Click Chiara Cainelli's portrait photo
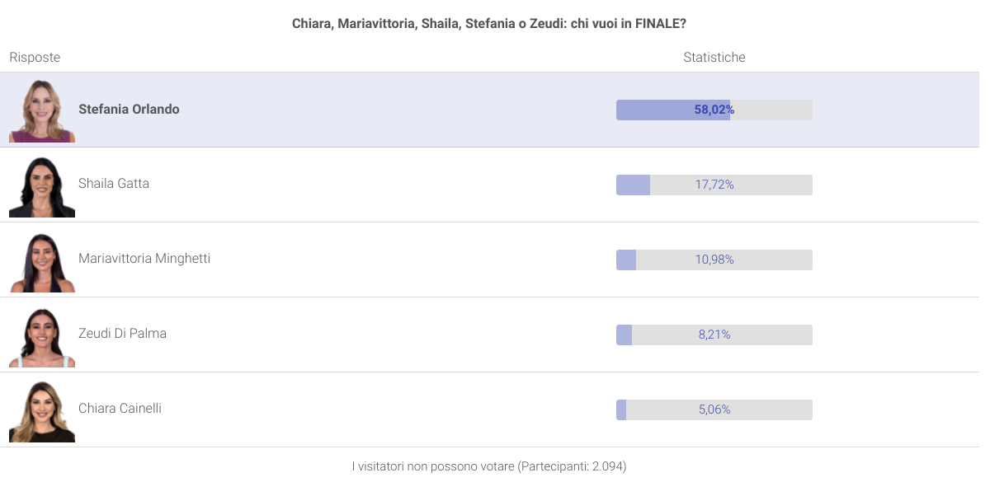 42,410
